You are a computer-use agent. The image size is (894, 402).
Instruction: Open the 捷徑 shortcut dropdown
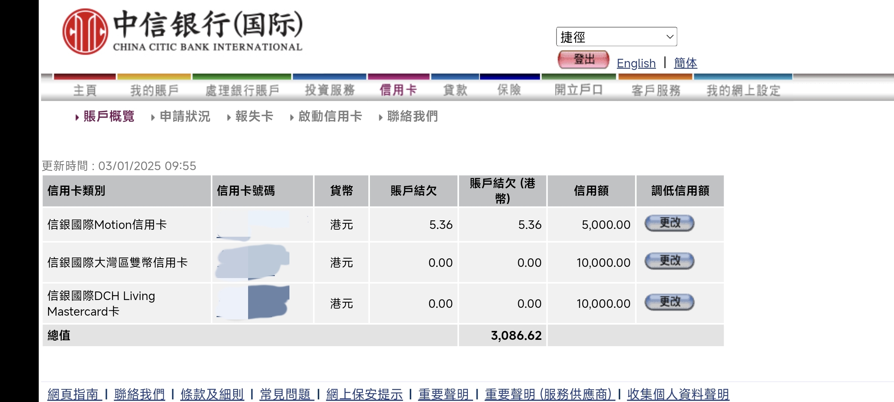tap(616, 36)
